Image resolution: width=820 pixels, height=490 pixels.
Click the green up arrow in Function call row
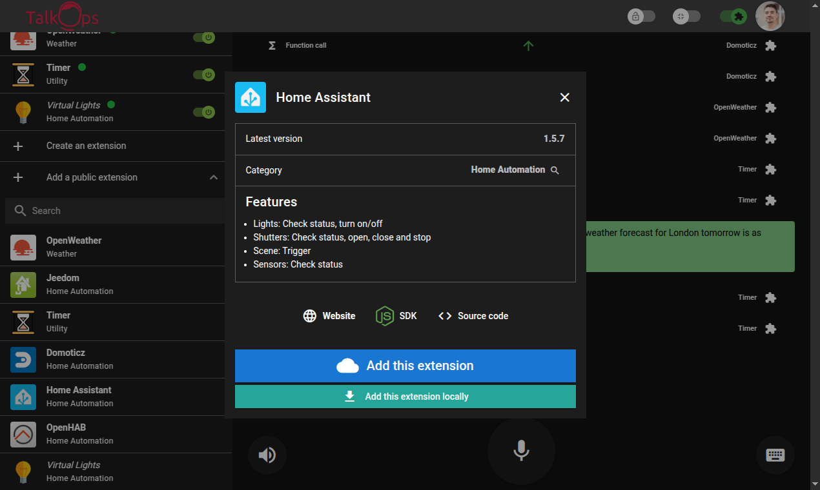click(x=528, y=46)
